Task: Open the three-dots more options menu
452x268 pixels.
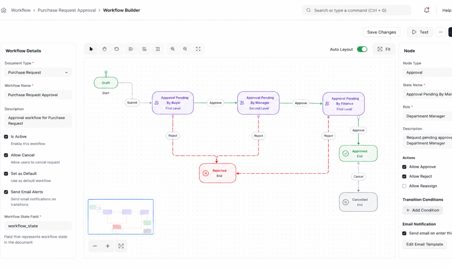Action: point(441,32)
